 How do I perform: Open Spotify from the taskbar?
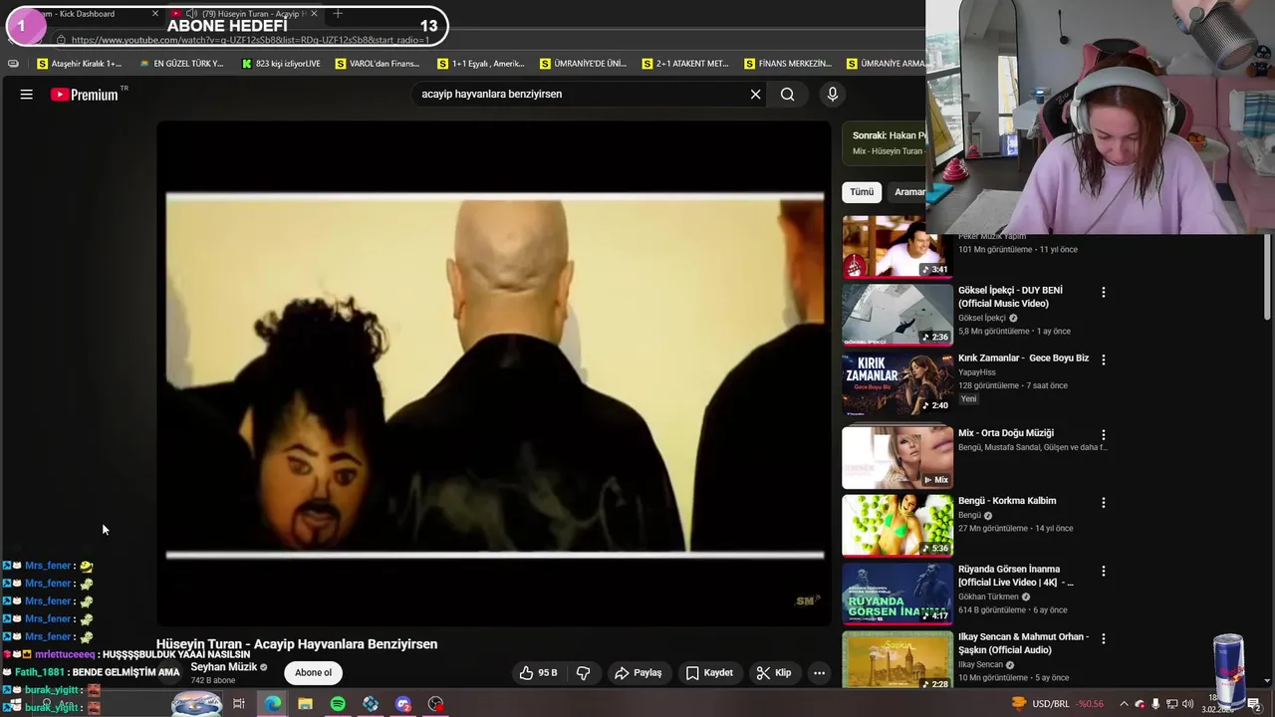(x=338, y=704)
